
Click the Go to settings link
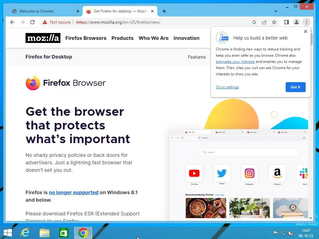click(x=227, y=87)
